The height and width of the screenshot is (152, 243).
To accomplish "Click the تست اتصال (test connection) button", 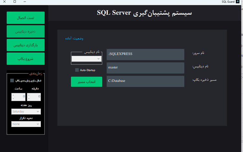I will [26, 18].
